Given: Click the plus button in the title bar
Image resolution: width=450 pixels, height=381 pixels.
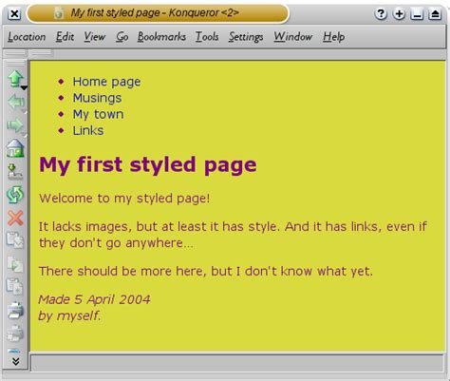Looking at the screenshot, I should click(399, 14).
